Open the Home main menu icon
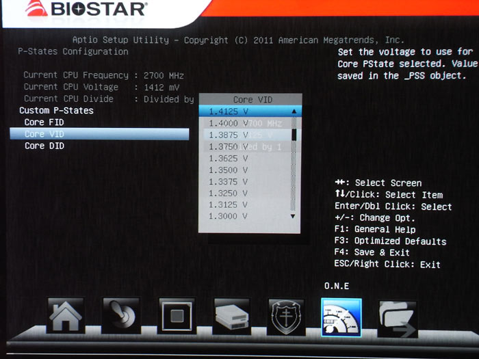479x359 pixels. [x=66, y=316]
